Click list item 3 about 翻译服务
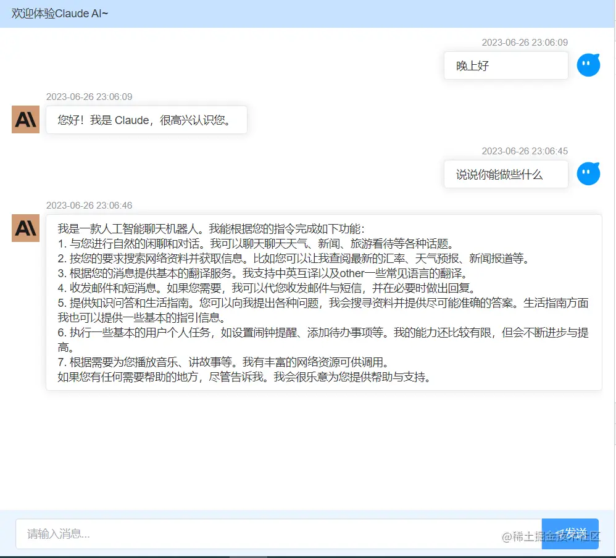616x558 pixels. click(x=262, y=273)
